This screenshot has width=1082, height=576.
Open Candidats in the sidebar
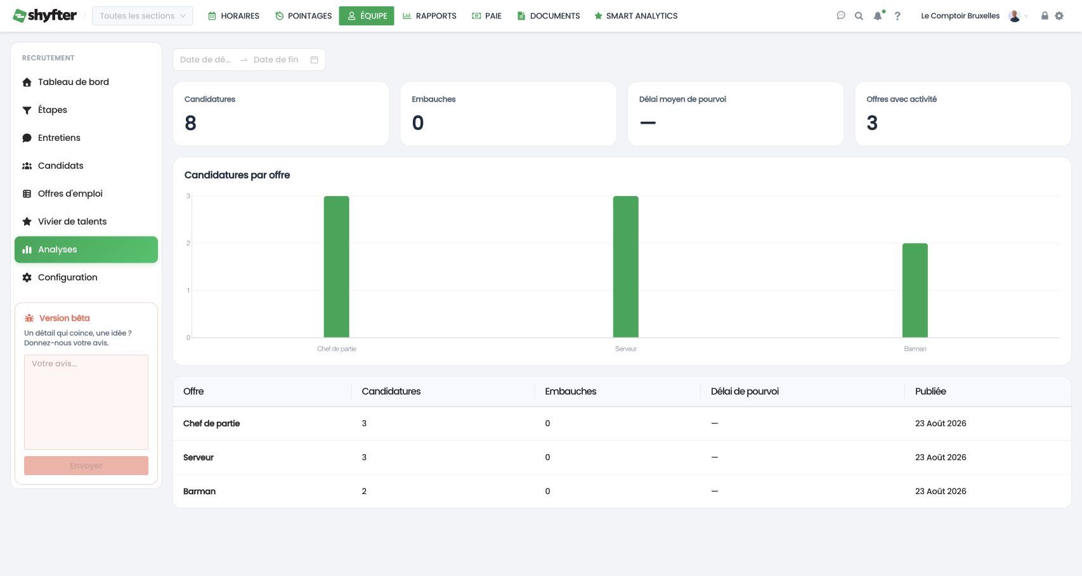(86, 166)
